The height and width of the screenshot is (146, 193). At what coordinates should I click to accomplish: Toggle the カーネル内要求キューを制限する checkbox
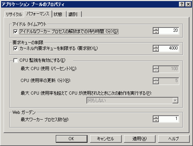15,48
